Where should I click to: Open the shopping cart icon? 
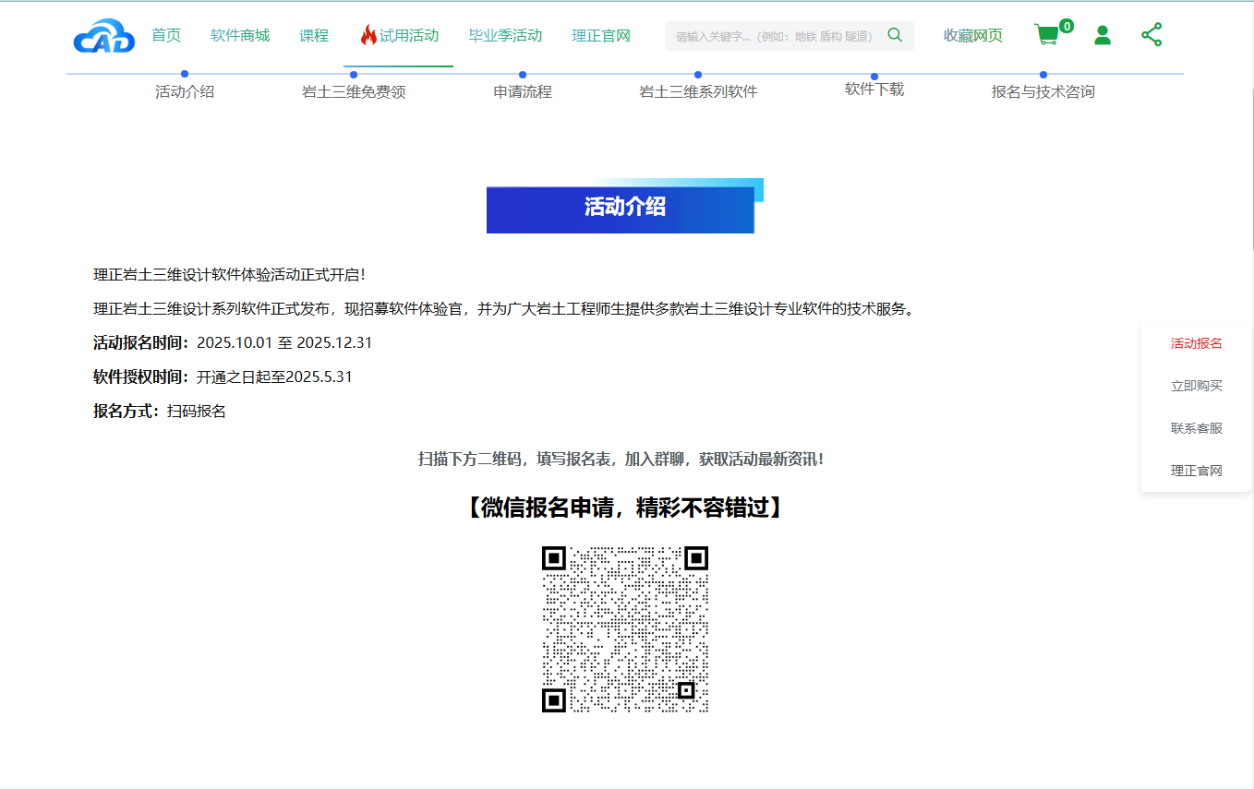click(1047, 35)
